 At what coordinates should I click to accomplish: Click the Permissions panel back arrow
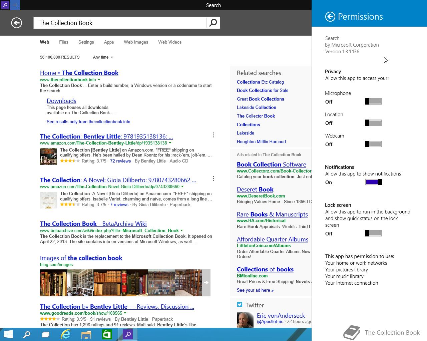(x=330, y=17)
